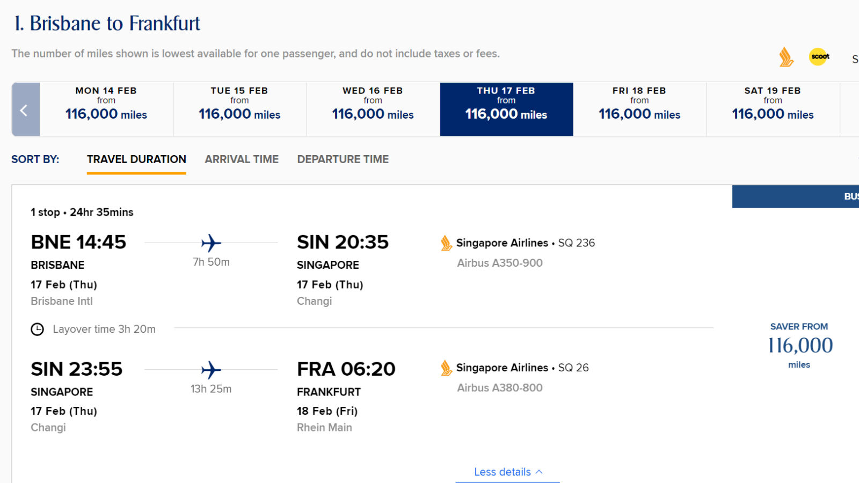Viewport: 859px width, 483px height.
Task: Collapse itinerary with Less details
Action: (508, 472)
